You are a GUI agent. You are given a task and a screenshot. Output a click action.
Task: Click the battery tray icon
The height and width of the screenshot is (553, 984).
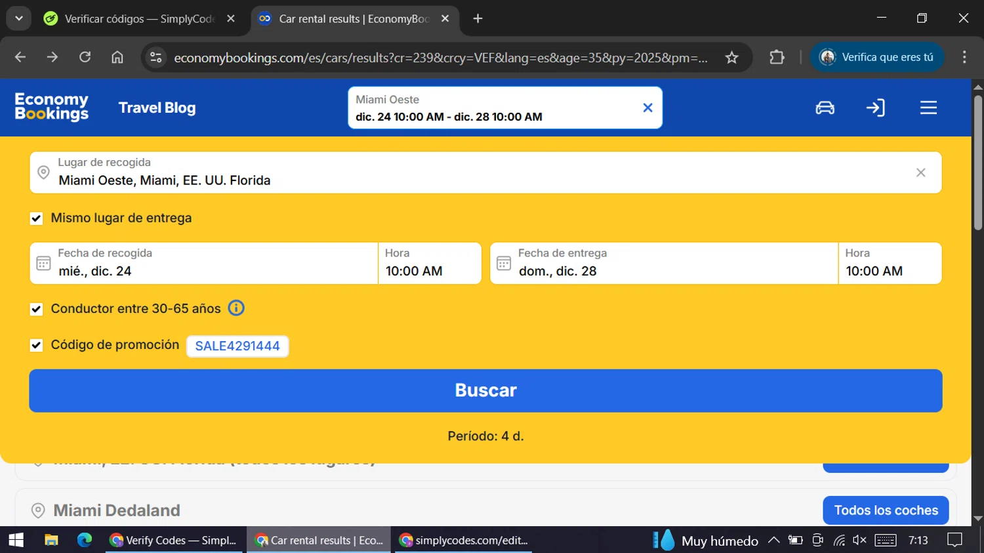click(796, 540)
